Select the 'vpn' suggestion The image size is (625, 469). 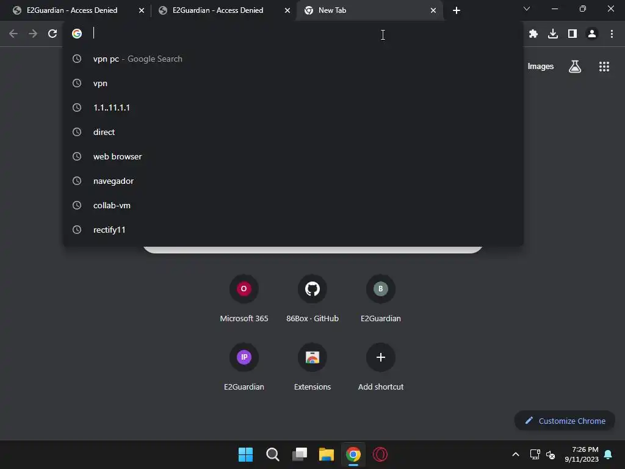click(x=294, y=83)
